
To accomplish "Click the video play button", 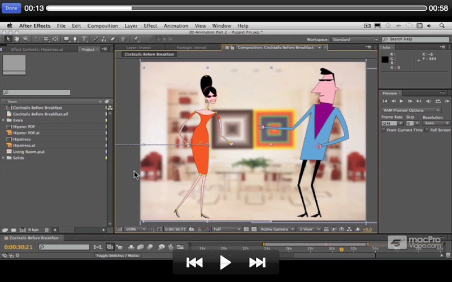I will click(225, 262).
